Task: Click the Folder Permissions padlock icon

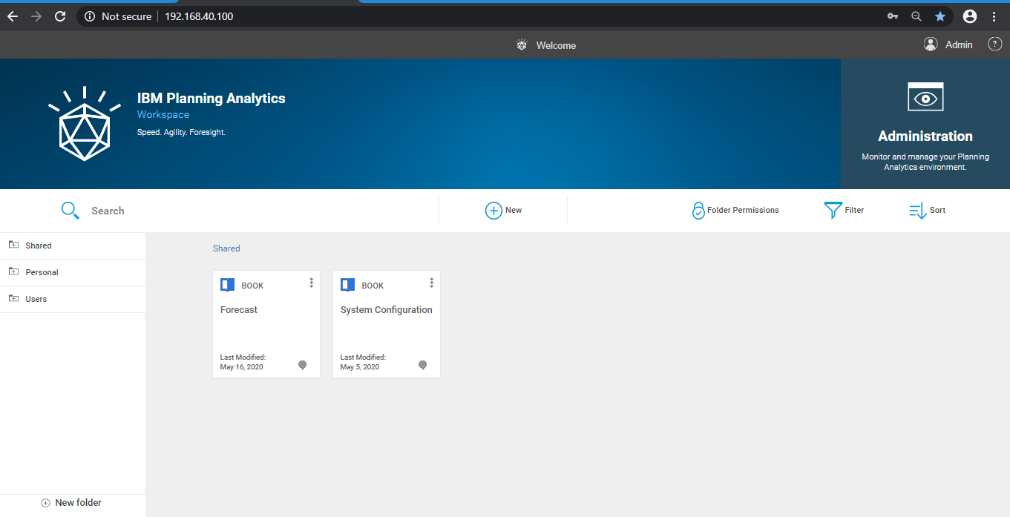Action: (698, 210)
